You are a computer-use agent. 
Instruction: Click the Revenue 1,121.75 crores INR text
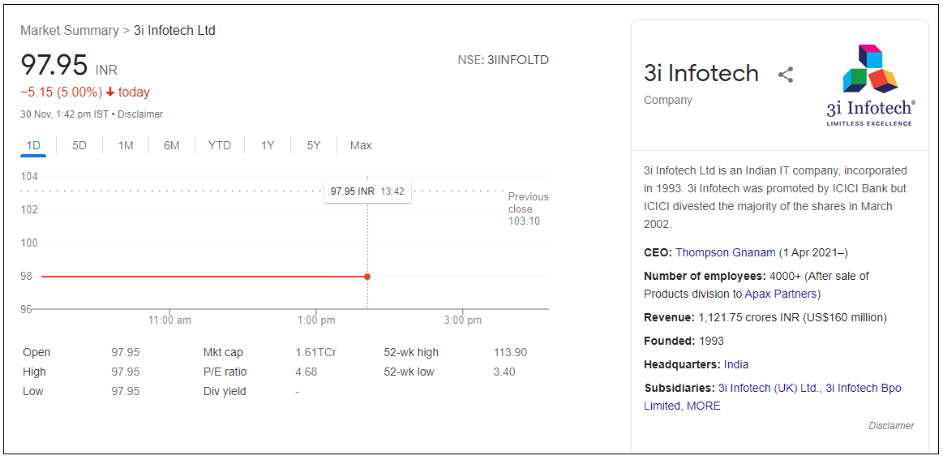pos(765,317)
